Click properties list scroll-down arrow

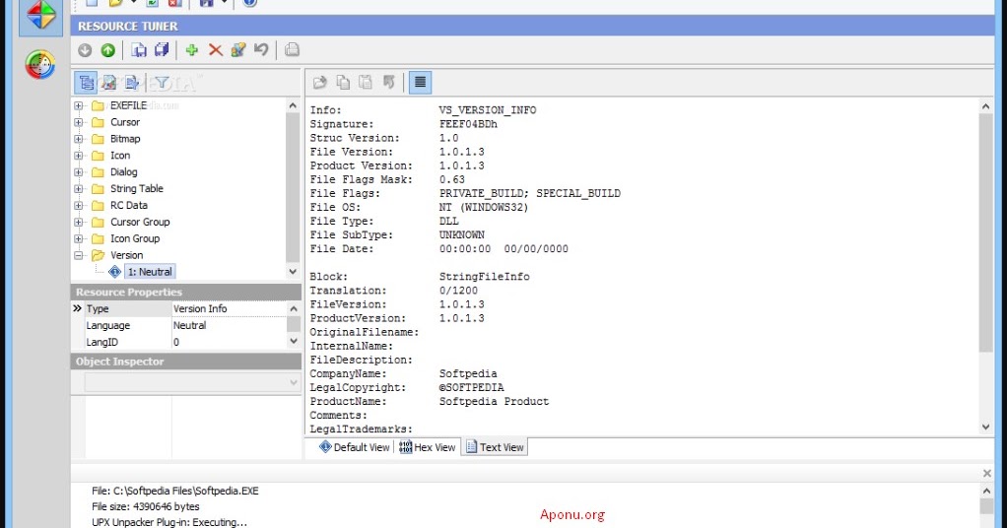tap(294, 342)
